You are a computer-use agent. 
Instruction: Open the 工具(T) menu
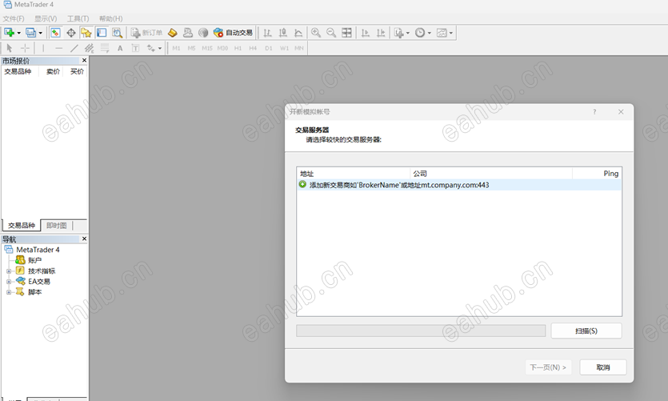coord(78,18)
